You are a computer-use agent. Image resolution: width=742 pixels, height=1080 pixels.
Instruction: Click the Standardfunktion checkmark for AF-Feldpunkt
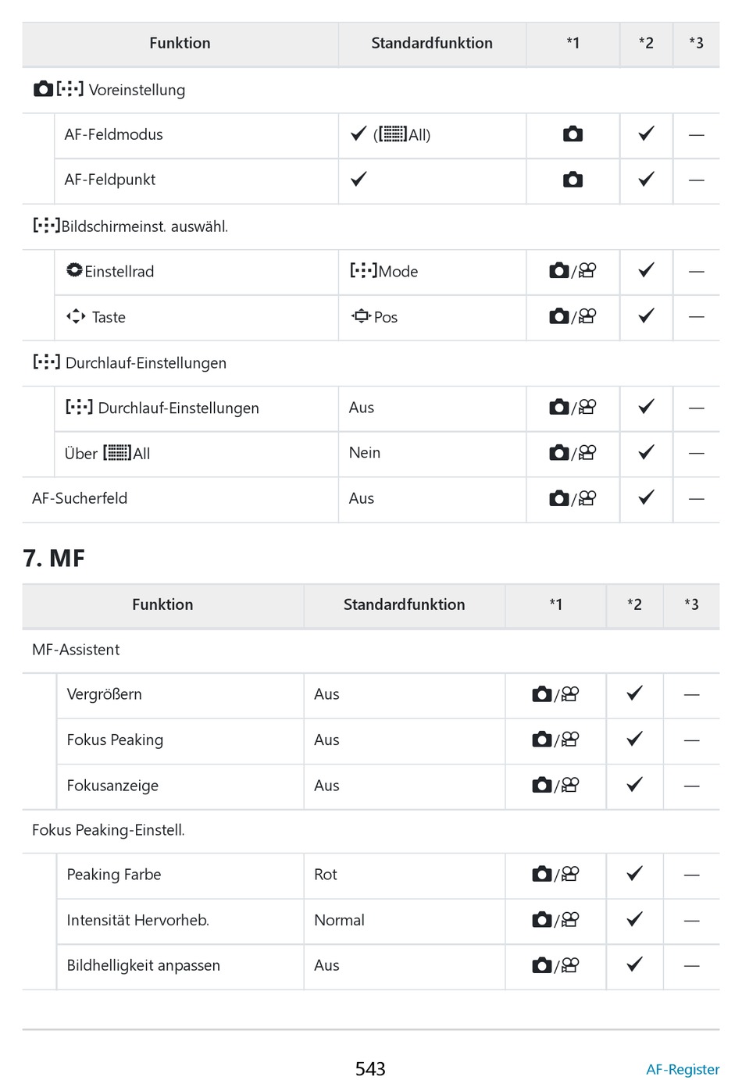[359, 180]
